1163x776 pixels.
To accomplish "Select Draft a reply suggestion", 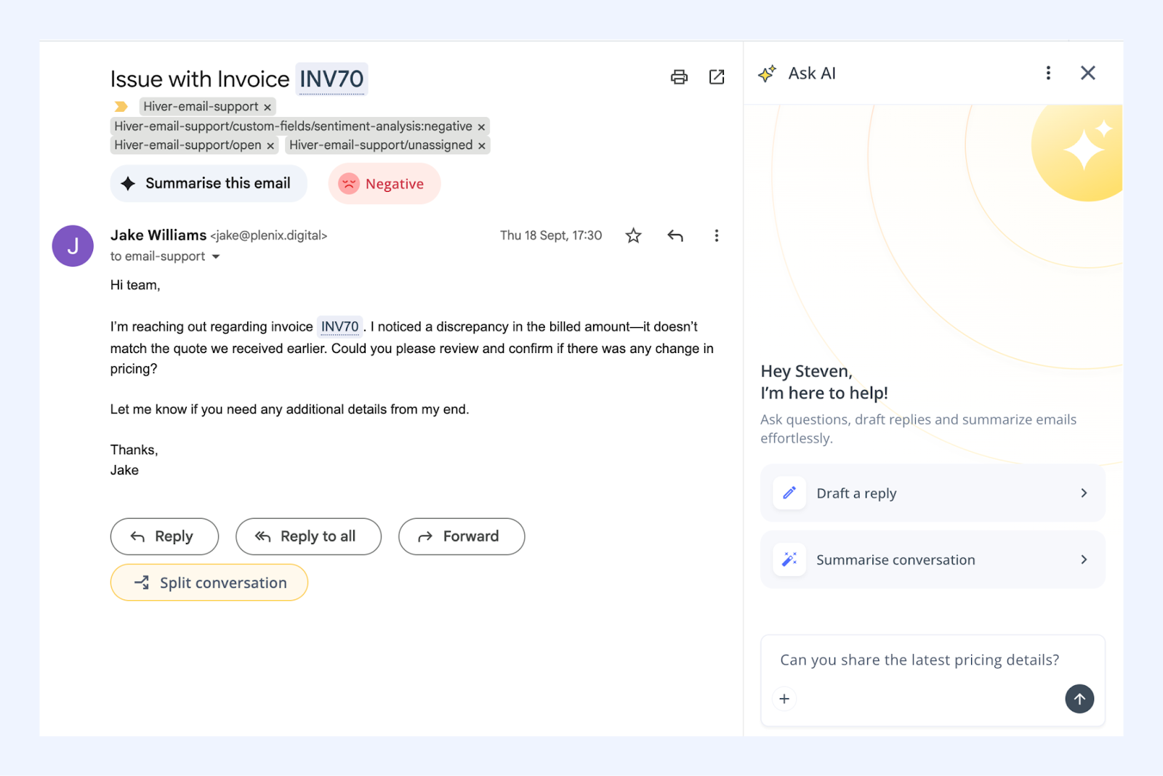I will [933, 493].
